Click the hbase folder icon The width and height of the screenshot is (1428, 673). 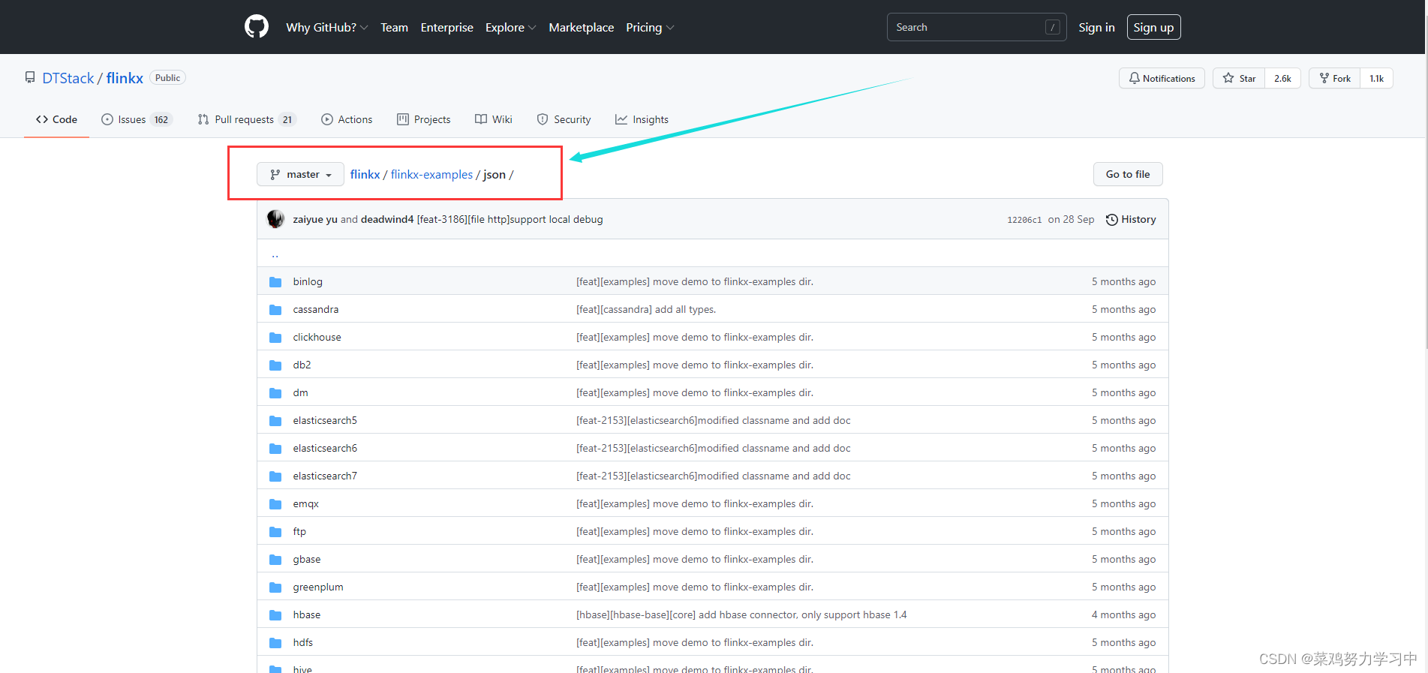tap(275, 615)
